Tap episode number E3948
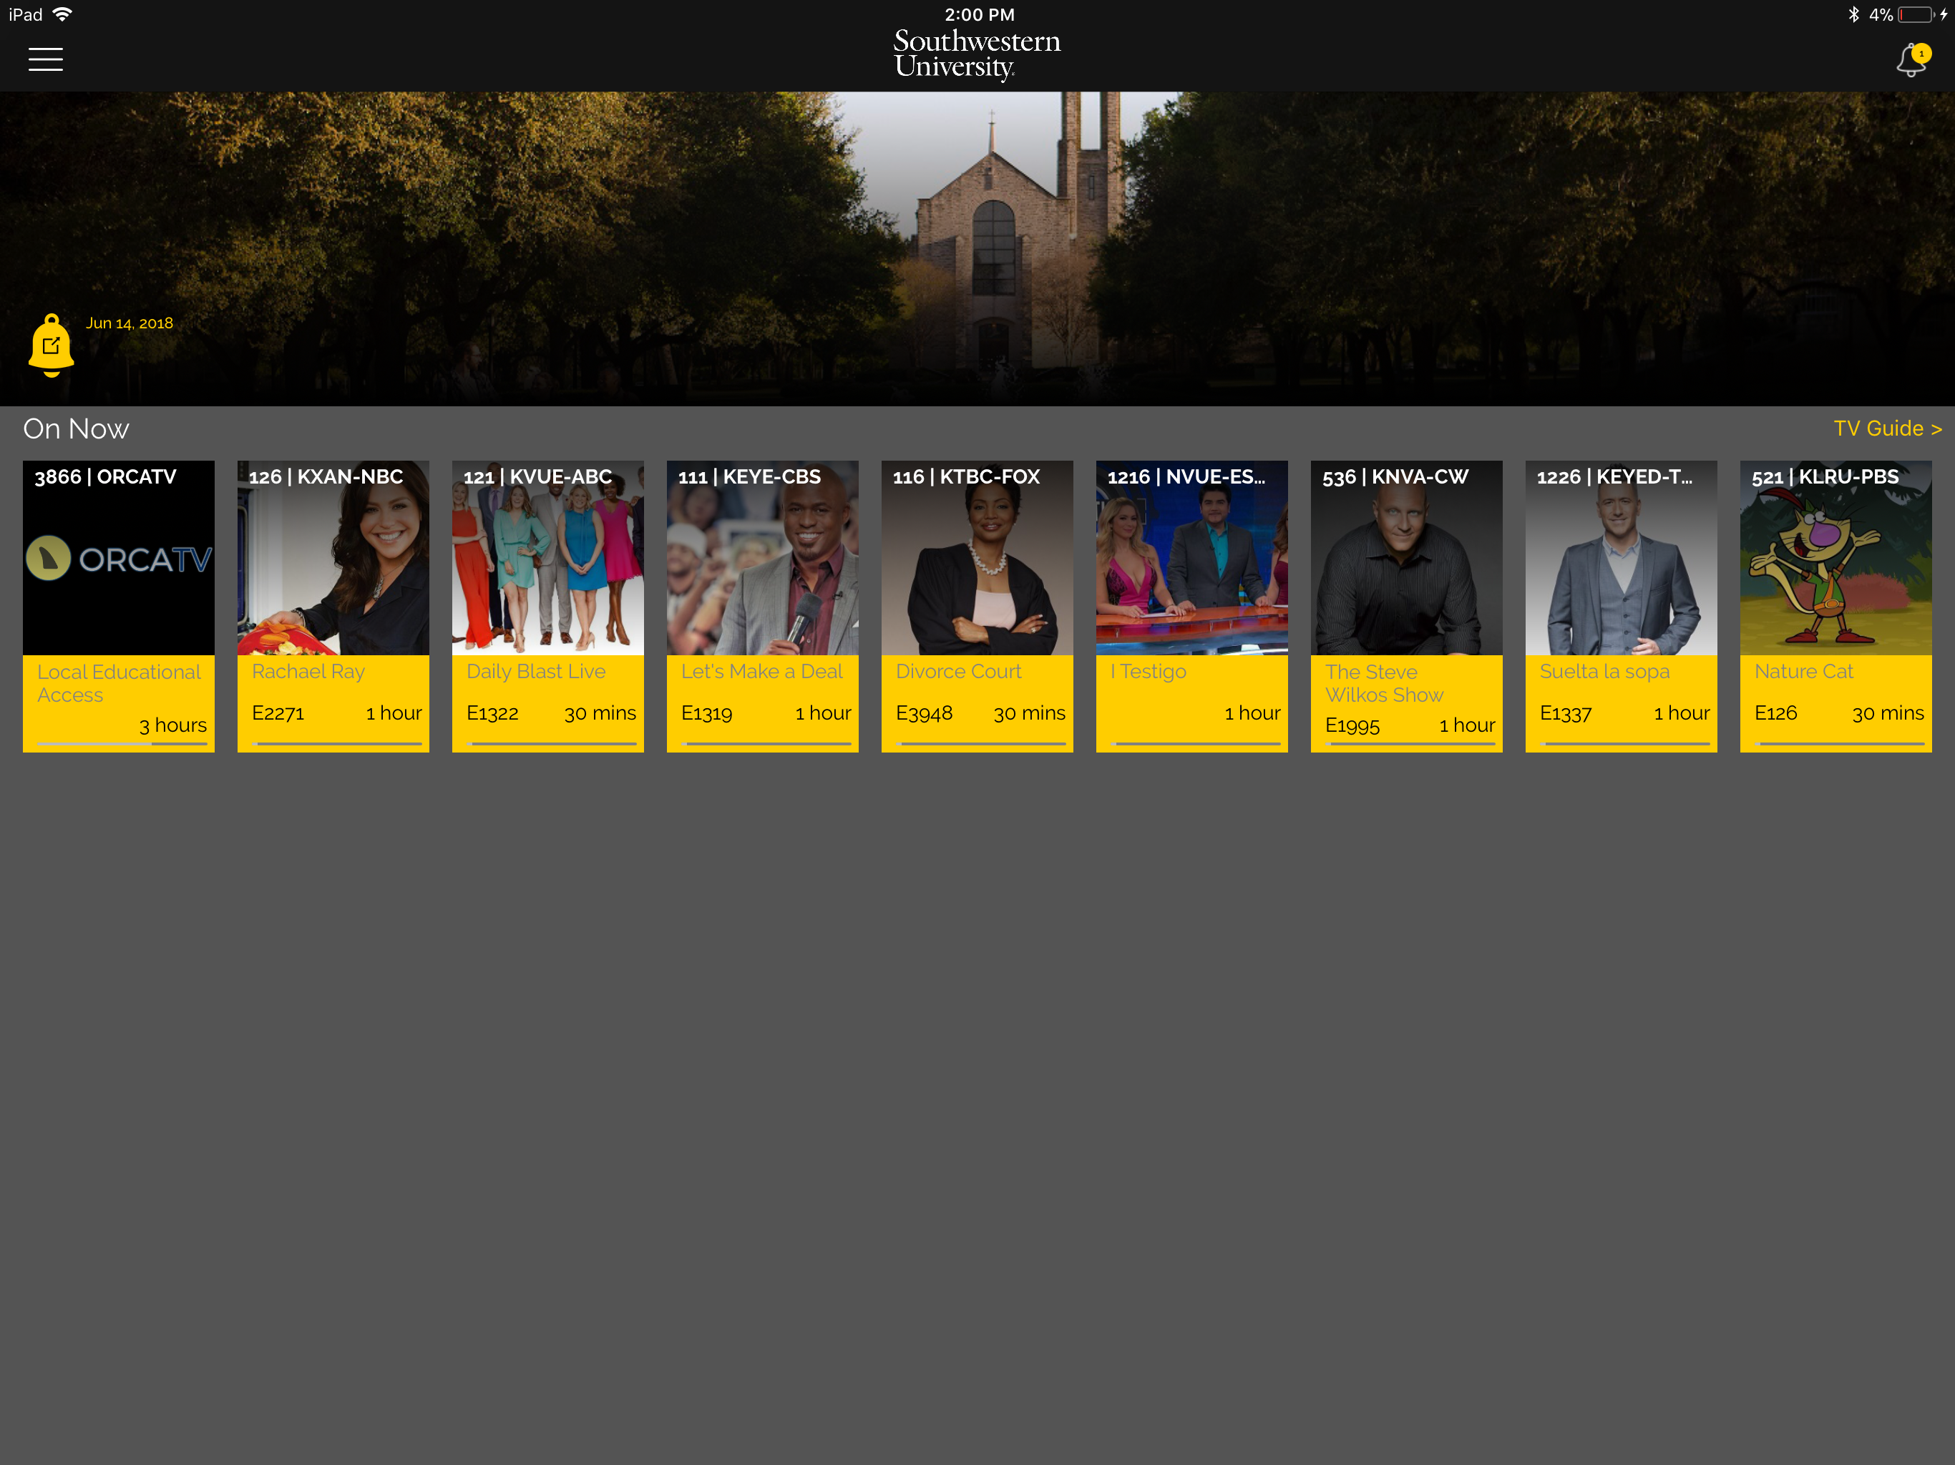Image resolution: width=1955 pixels, height=1465 pixels. (x=925, y=713)
